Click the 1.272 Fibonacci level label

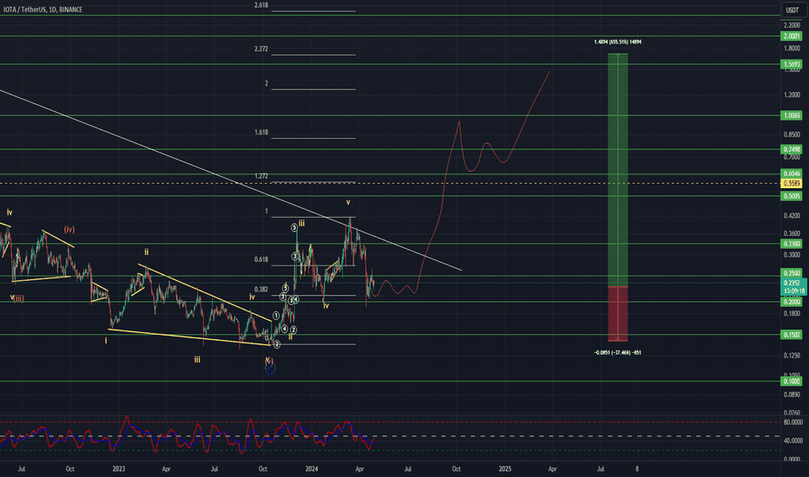(x=261, y=176)
